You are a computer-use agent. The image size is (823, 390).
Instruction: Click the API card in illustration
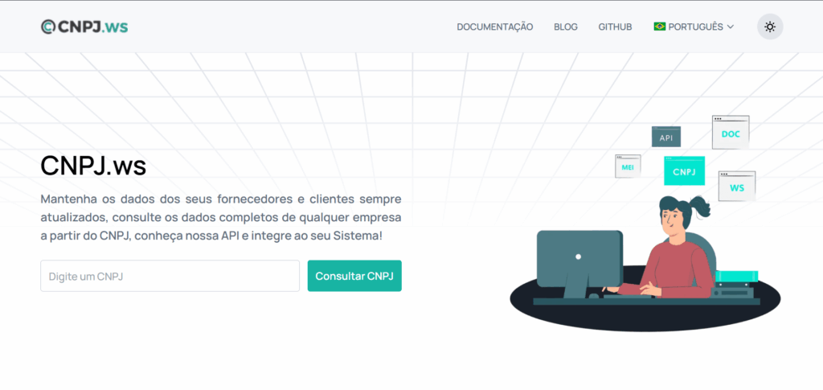[666, 137]
